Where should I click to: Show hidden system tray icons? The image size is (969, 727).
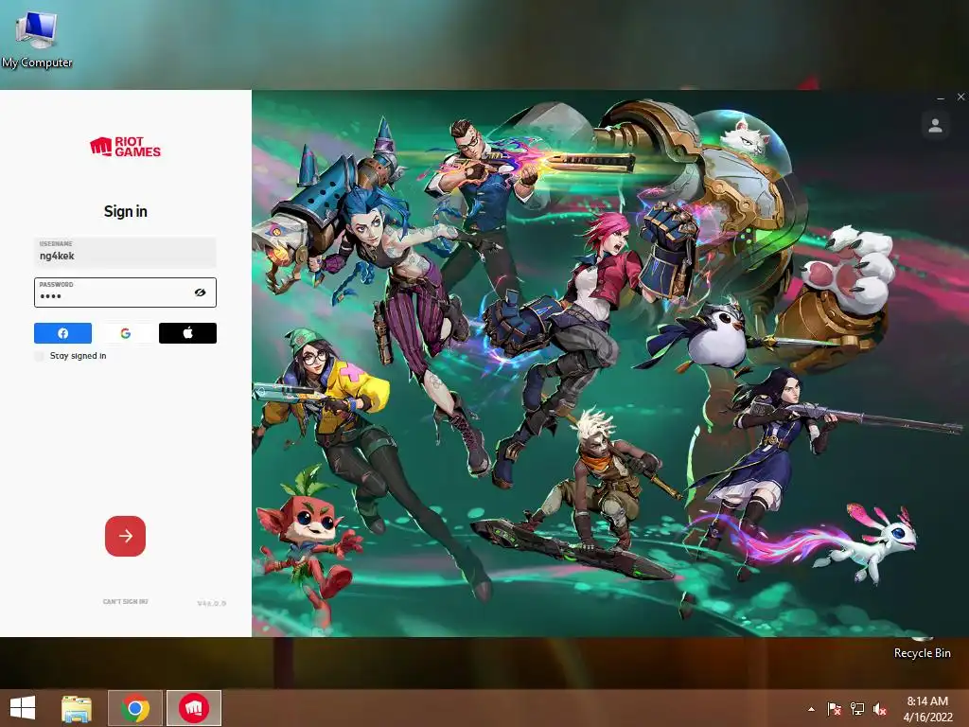pos(811,709)
